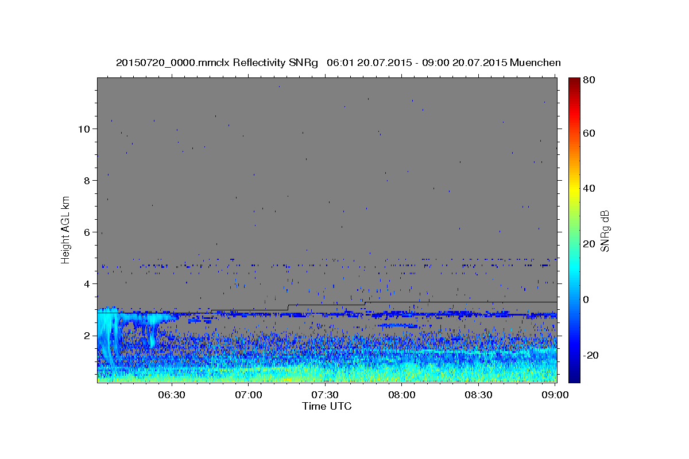Click the colorbar value 80
Viewport: 689px width, 459px height.
590,80
